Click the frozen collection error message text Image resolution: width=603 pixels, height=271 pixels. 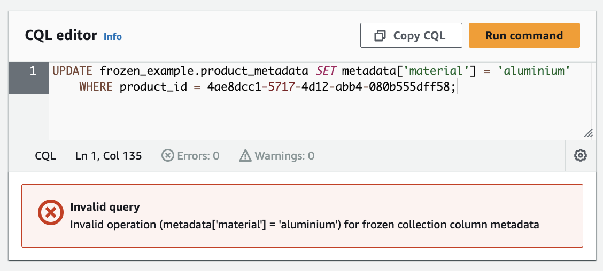click(x=305, y=225)
